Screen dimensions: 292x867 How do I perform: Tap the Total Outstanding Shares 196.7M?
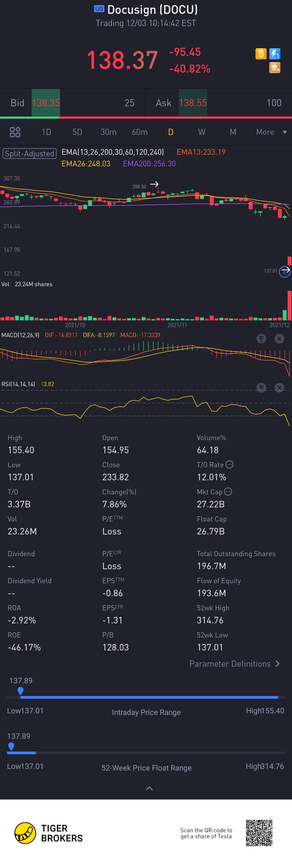tap(211, 566)
